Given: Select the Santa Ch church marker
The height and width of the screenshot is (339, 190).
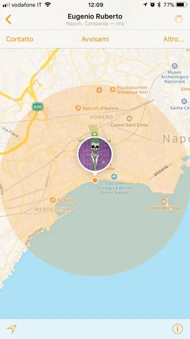Looking at the screenshot, I should click(x=184, y=101).
